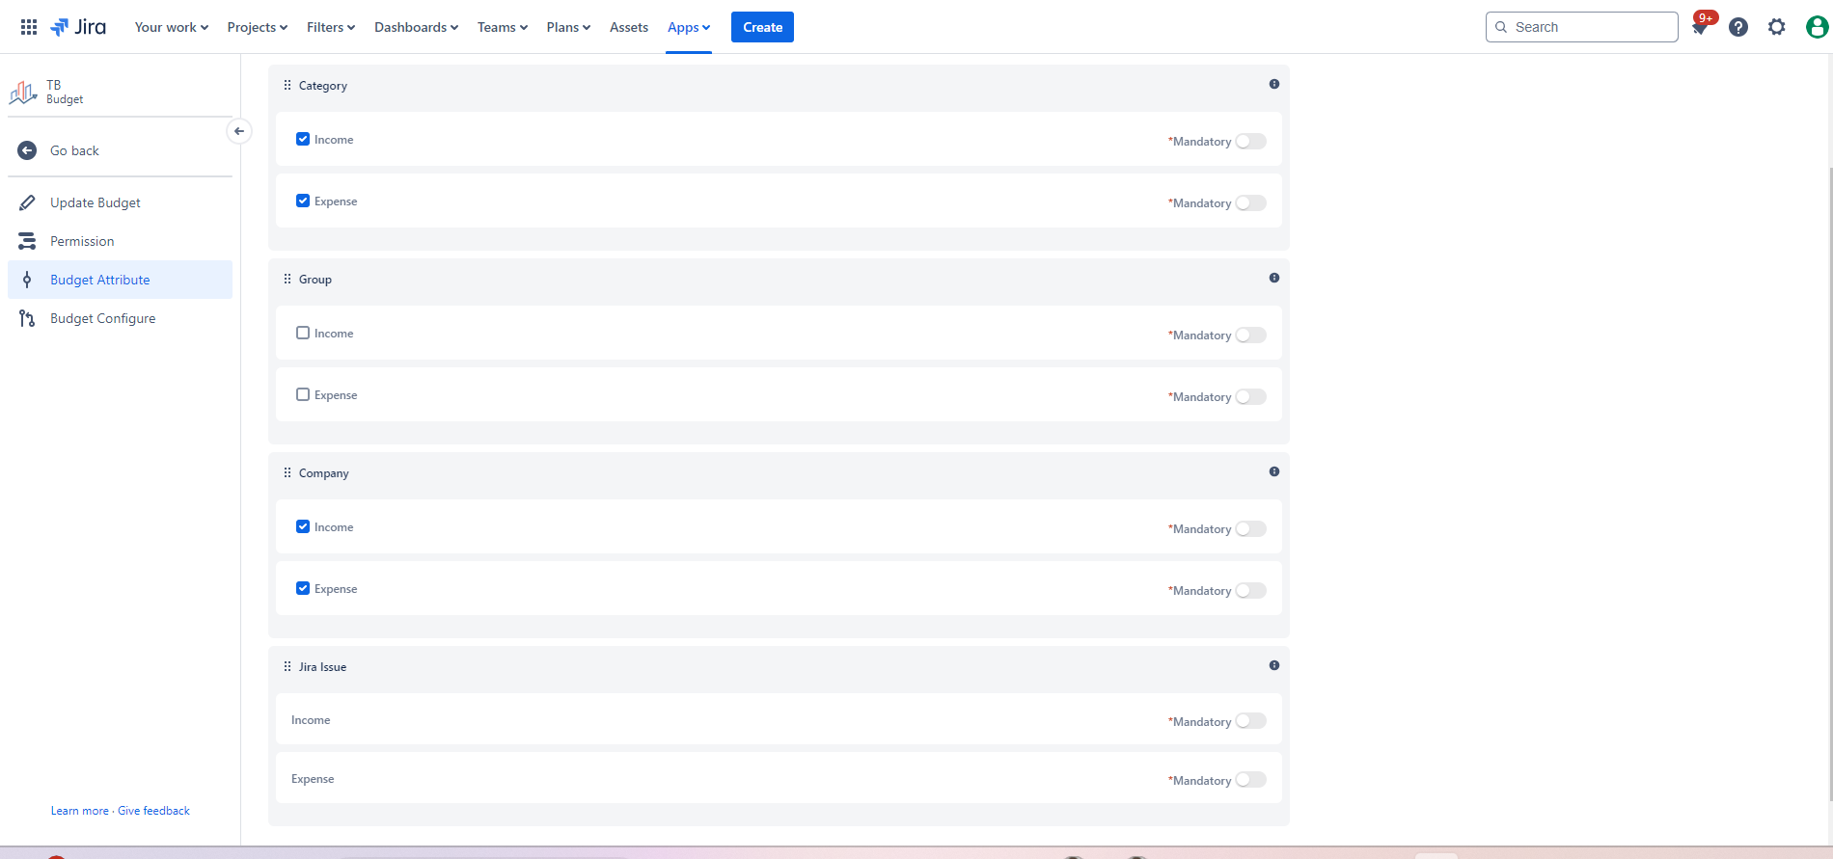The height and width of the screenshot is (859, 1833).
Task: Toggle Mandatory for Category Expense
Action: (1251, 202)
